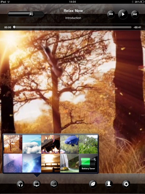Click the volume slider speaker knob
145x194 pixels.
coord(31,14)
